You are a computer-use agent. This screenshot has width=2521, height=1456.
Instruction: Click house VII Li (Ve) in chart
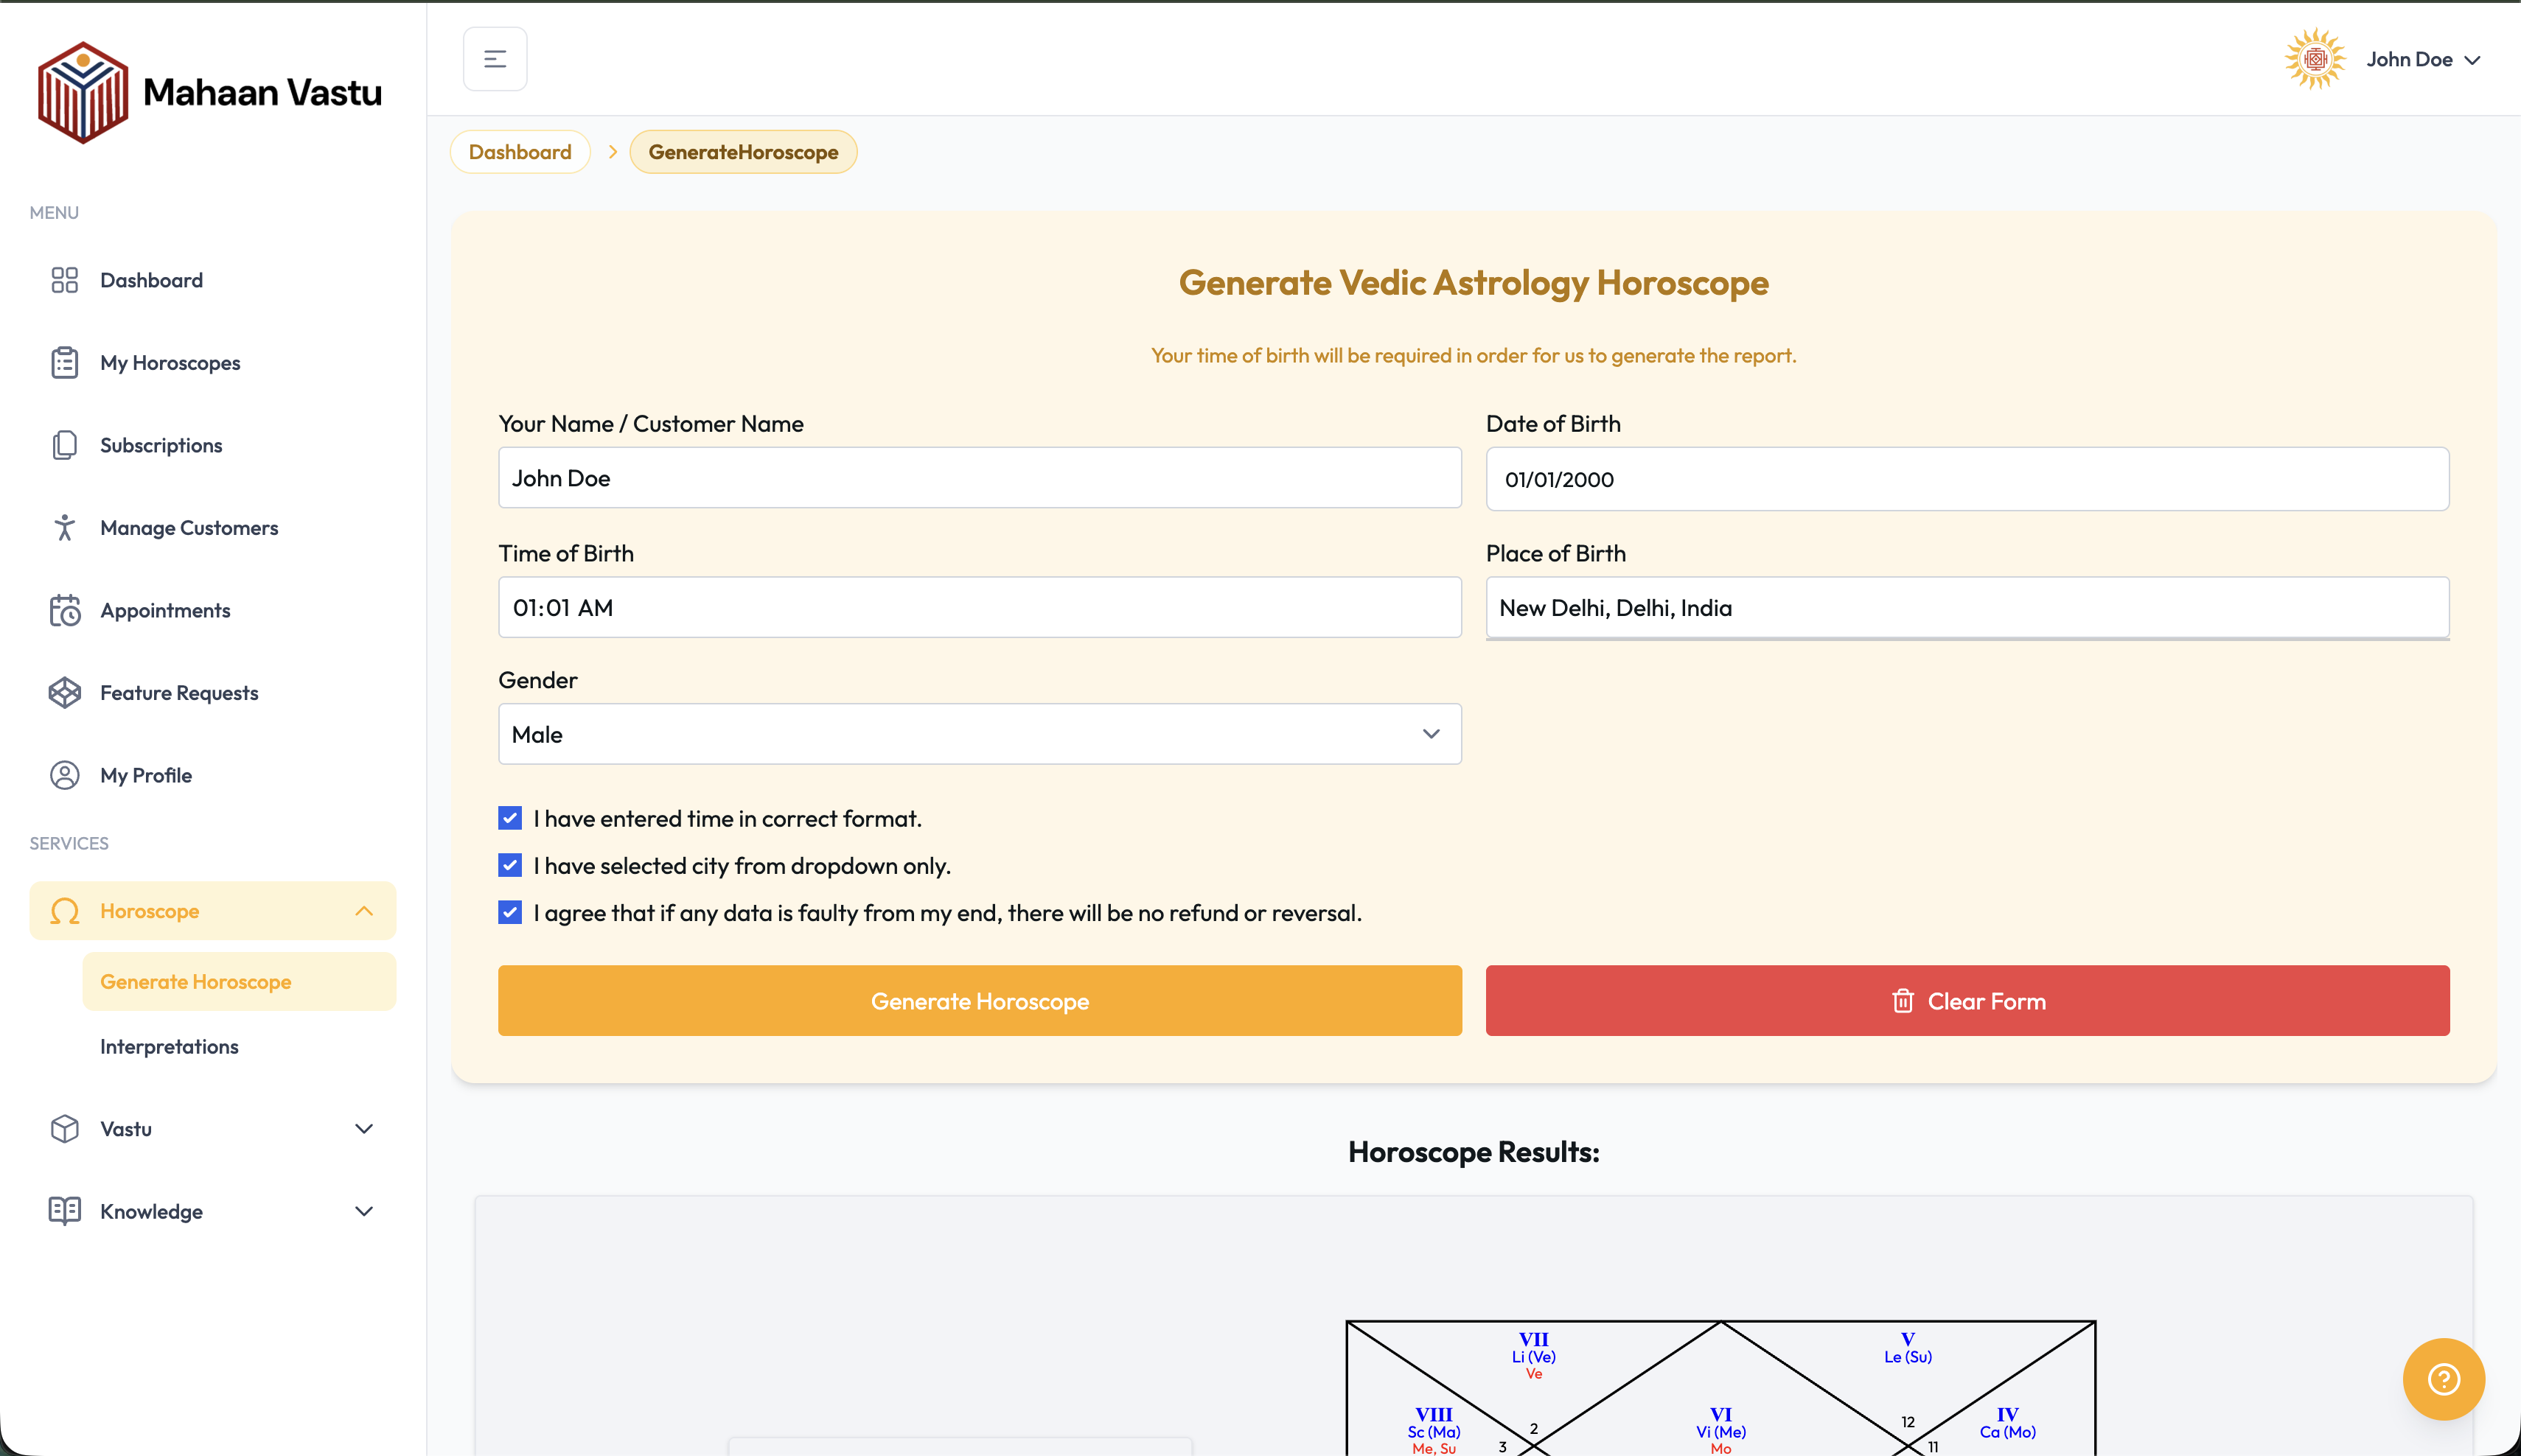coord(1533,1355)
